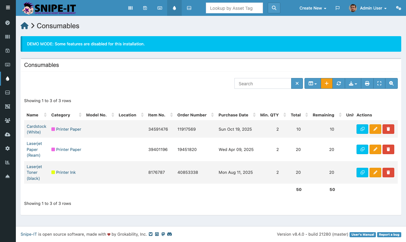
Task: Open the columns visibility dropdown
Action: tap(313, 83)
